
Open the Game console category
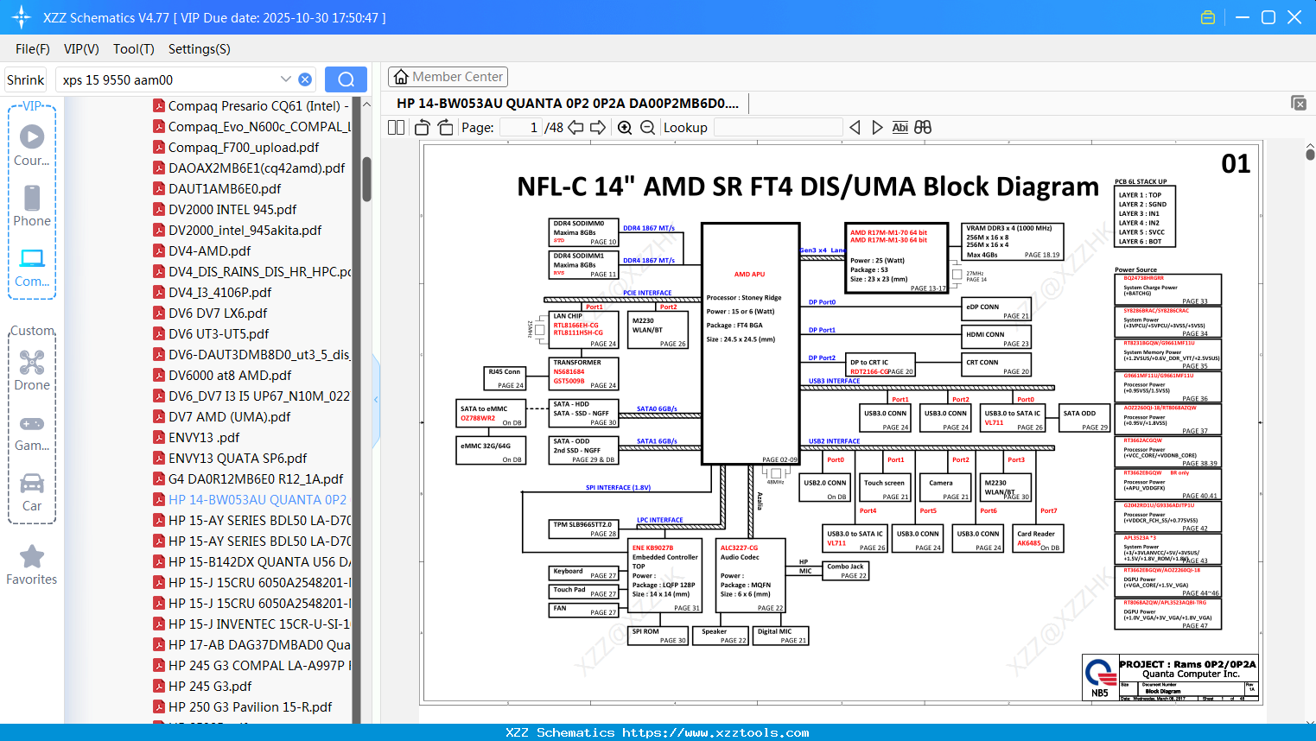pyautogui.click(x=32, y=432)
